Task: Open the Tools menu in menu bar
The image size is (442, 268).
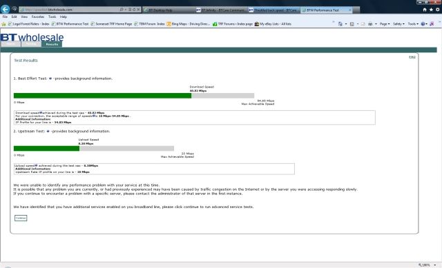Action: pyautogui.click(x=52, y=17)
